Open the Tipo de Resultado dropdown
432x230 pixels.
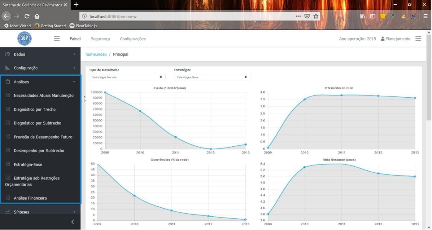[127, 77]
